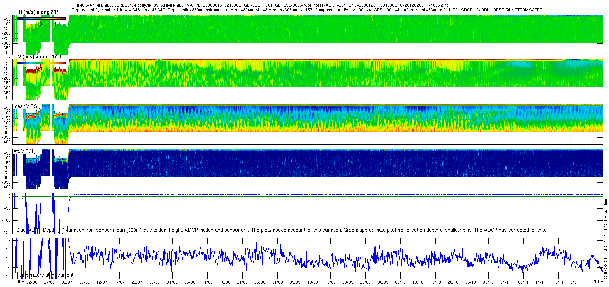Screen dimensions: 609x287
Task: Click '-150' tick on ADCP depth variation panel
Action: point(7,233)
